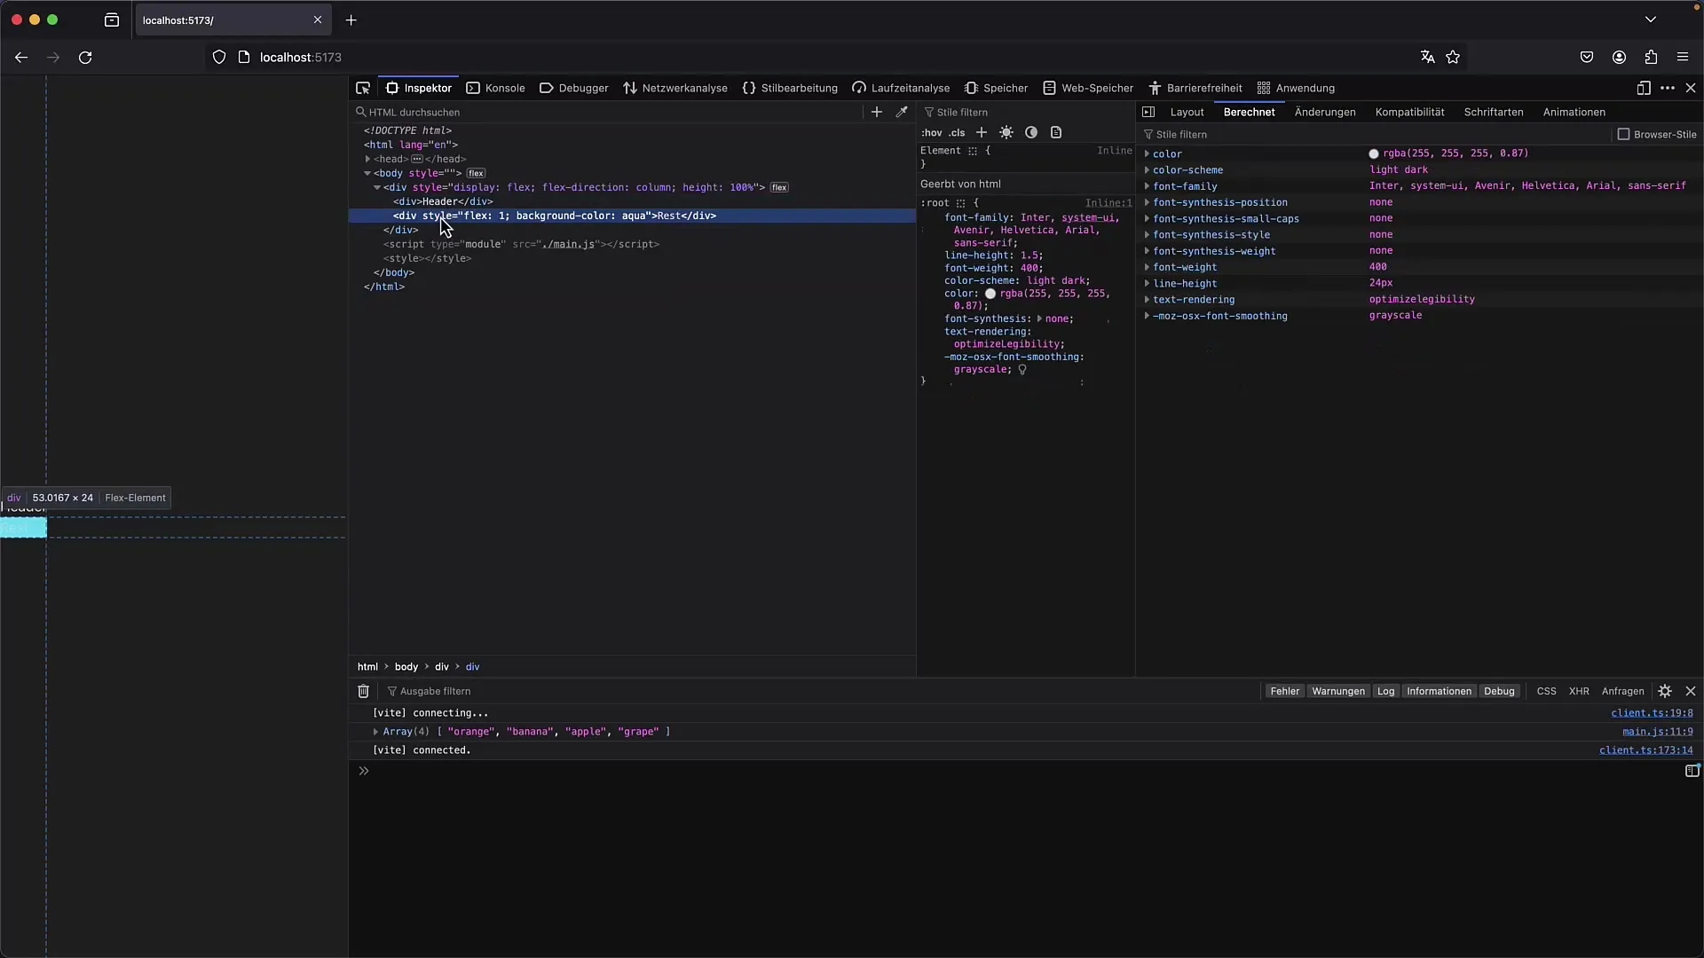Open console settings gear icon
The image size is (1704, 958).
pos(1665,691)
